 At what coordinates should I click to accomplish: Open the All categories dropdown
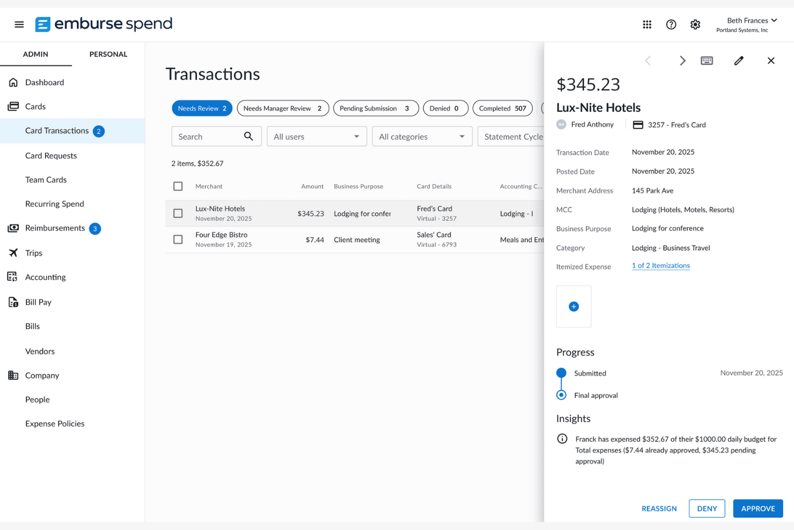tap(422, 136)
